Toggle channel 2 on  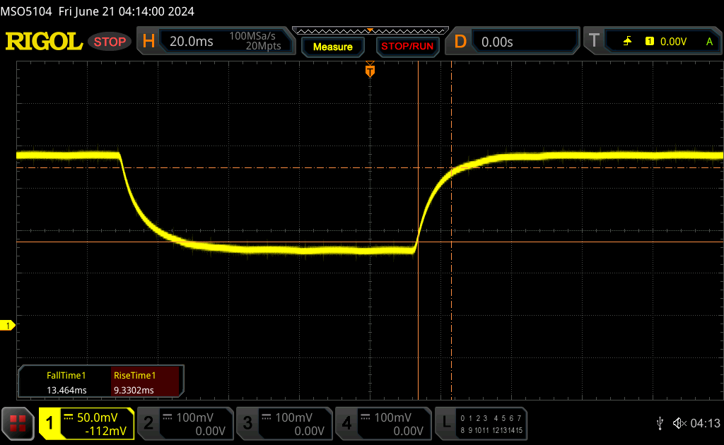(x=148, y=423)
